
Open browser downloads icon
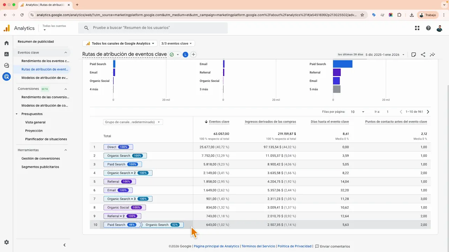coord(412,15)
